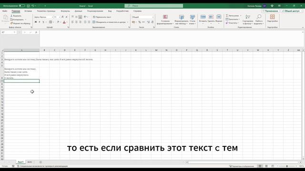Open the Разработчик tab
This screenshot has width=305, height=171.
pos(122,11)
